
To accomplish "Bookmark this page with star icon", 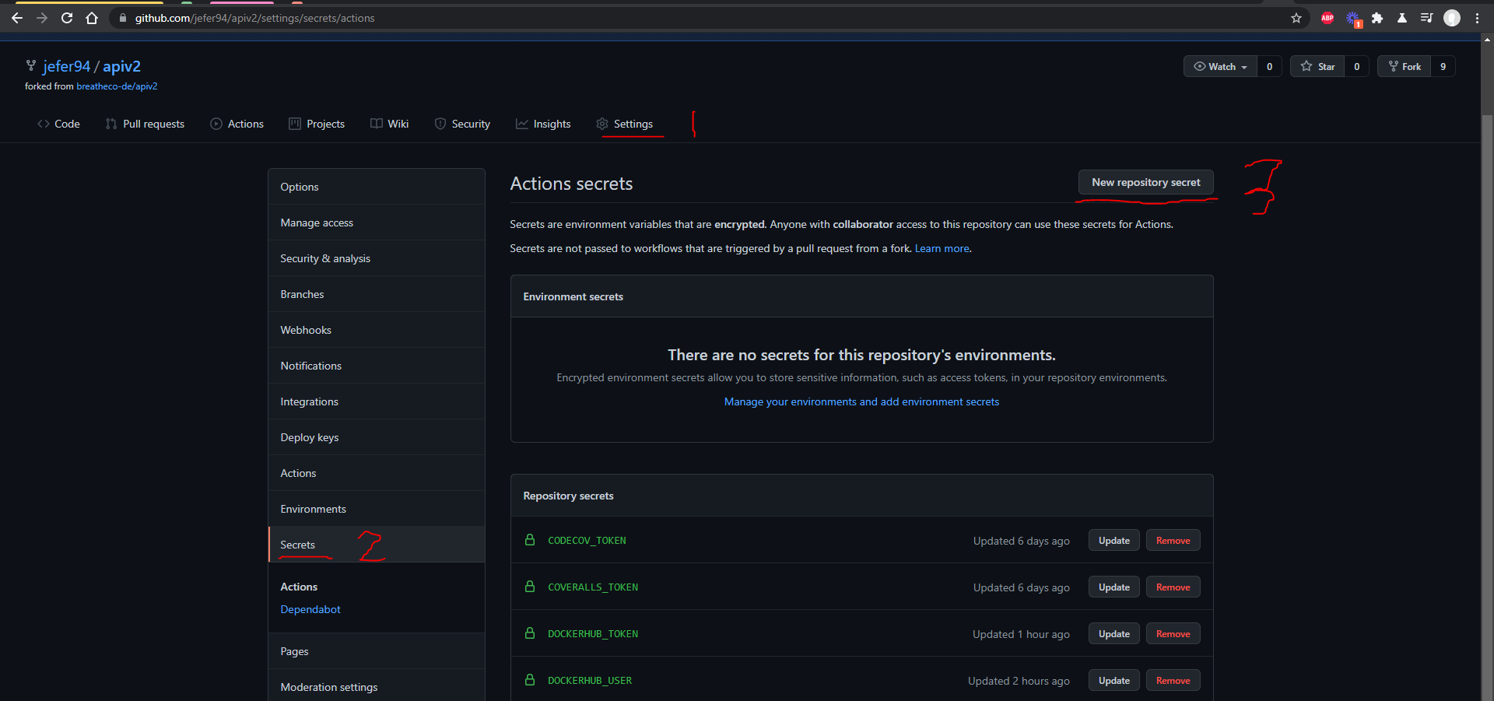I will pos(1296,18).
